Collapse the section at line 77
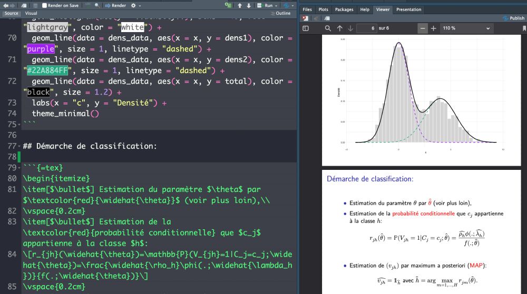The image size is (527, 294). point(19,146)
